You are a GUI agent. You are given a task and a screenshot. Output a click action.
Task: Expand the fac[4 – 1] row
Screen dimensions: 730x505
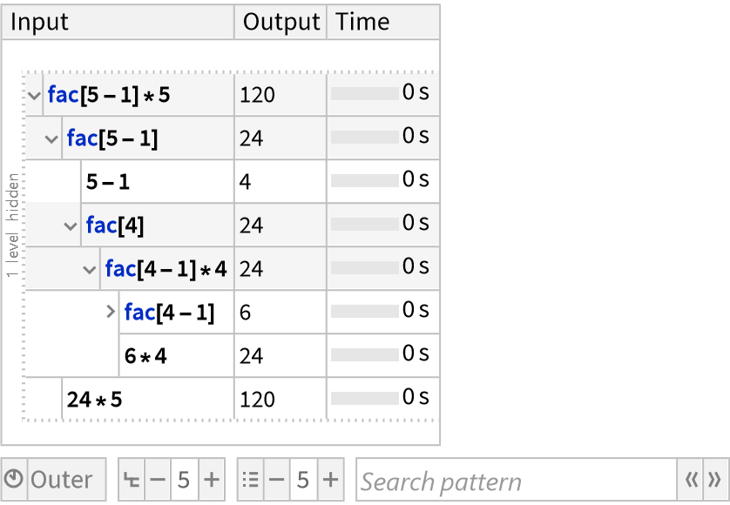111,311
